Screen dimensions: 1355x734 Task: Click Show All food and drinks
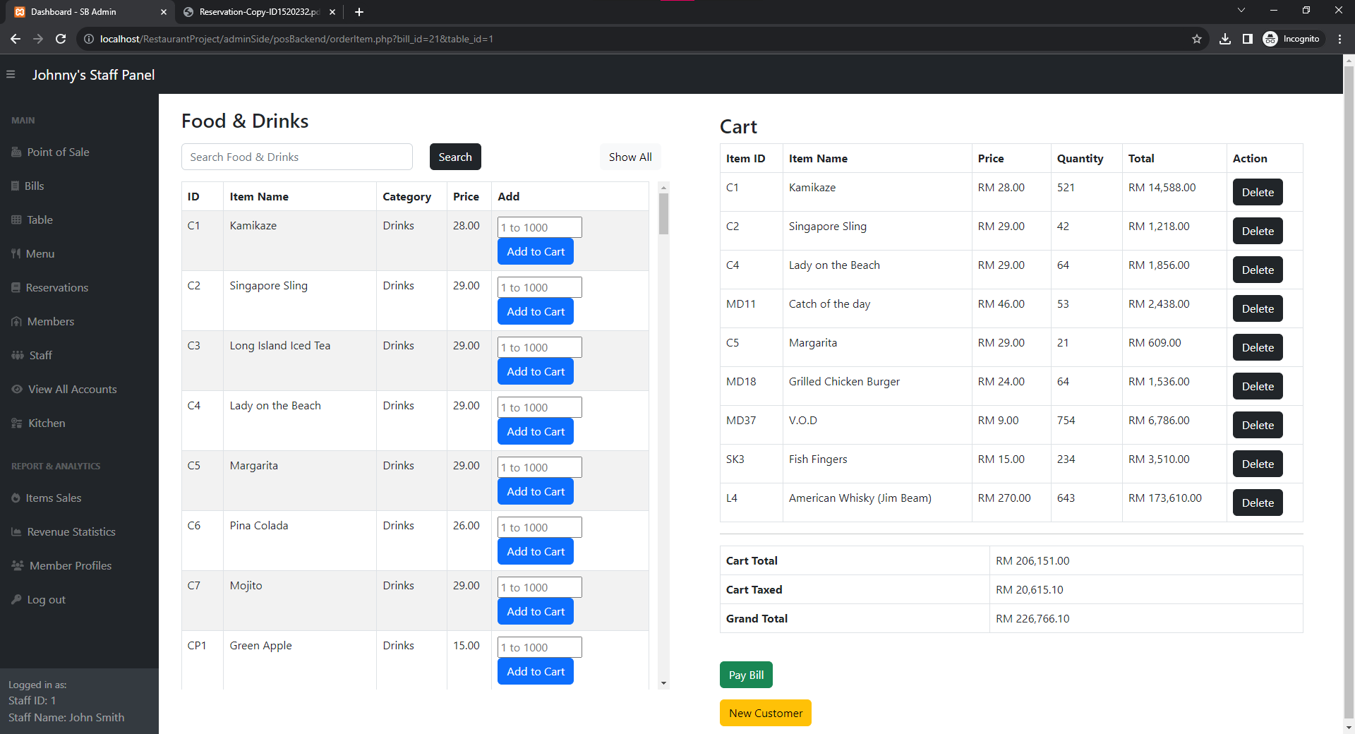tap(630, 157)
